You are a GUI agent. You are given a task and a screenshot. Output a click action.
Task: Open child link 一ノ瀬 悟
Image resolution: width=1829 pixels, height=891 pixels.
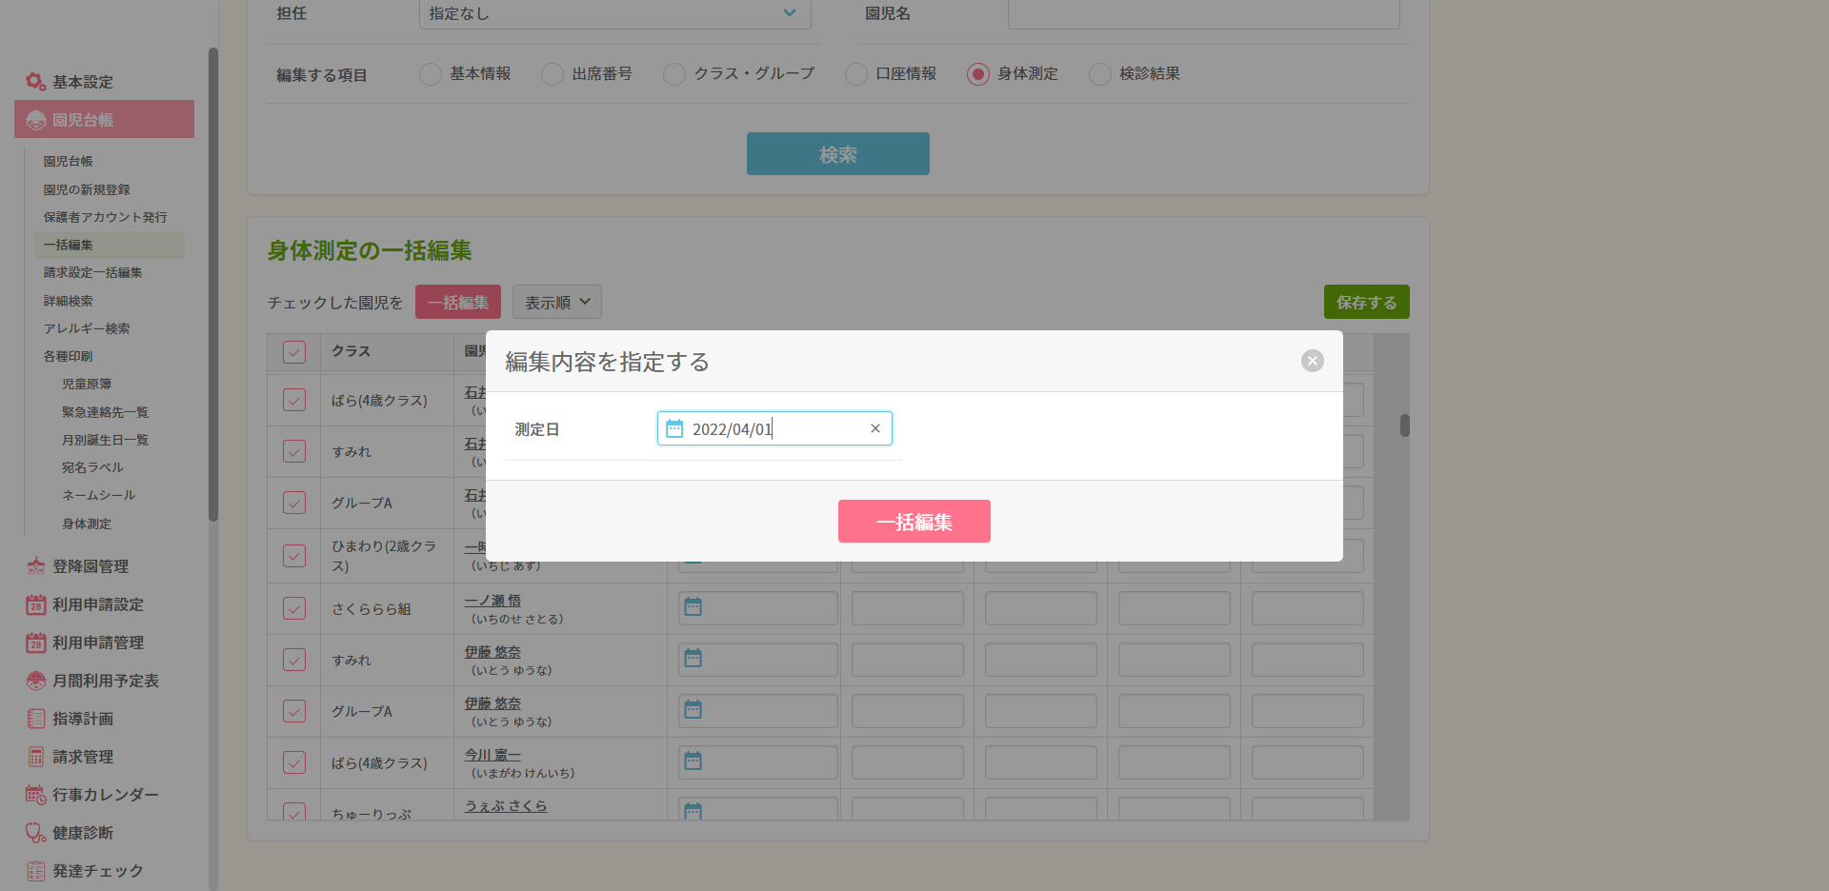(492, 601)
